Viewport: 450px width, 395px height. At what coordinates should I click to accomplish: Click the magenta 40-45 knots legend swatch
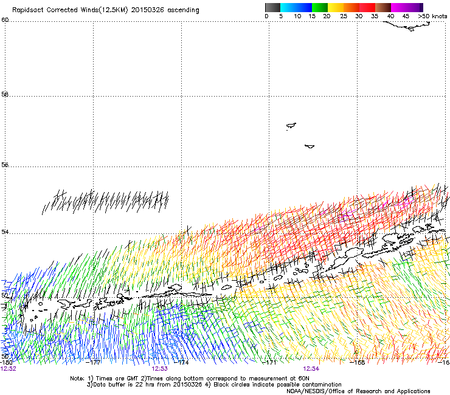(x=399, y=7)
